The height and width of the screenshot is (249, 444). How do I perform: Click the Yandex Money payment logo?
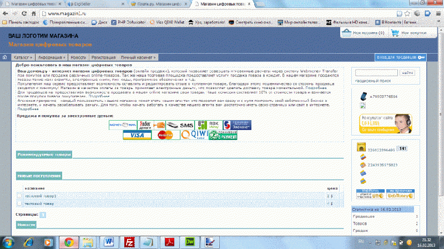click(145, 125)
